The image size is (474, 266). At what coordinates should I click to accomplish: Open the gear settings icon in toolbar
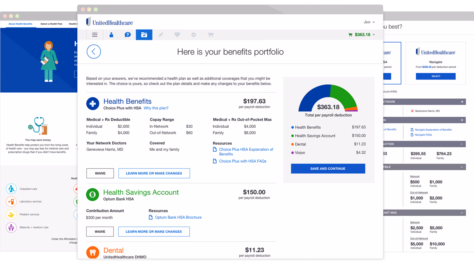(194, 35)
